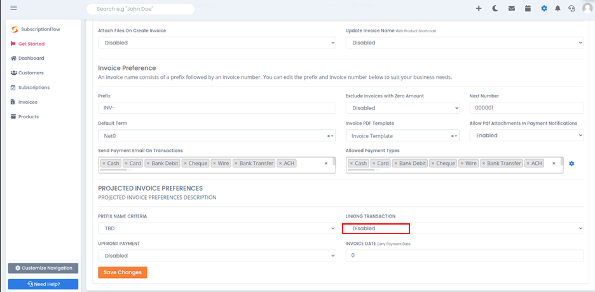Expand the Upfront Payment dropdown
Screen dimensions: 595x292
coord(217,256)
